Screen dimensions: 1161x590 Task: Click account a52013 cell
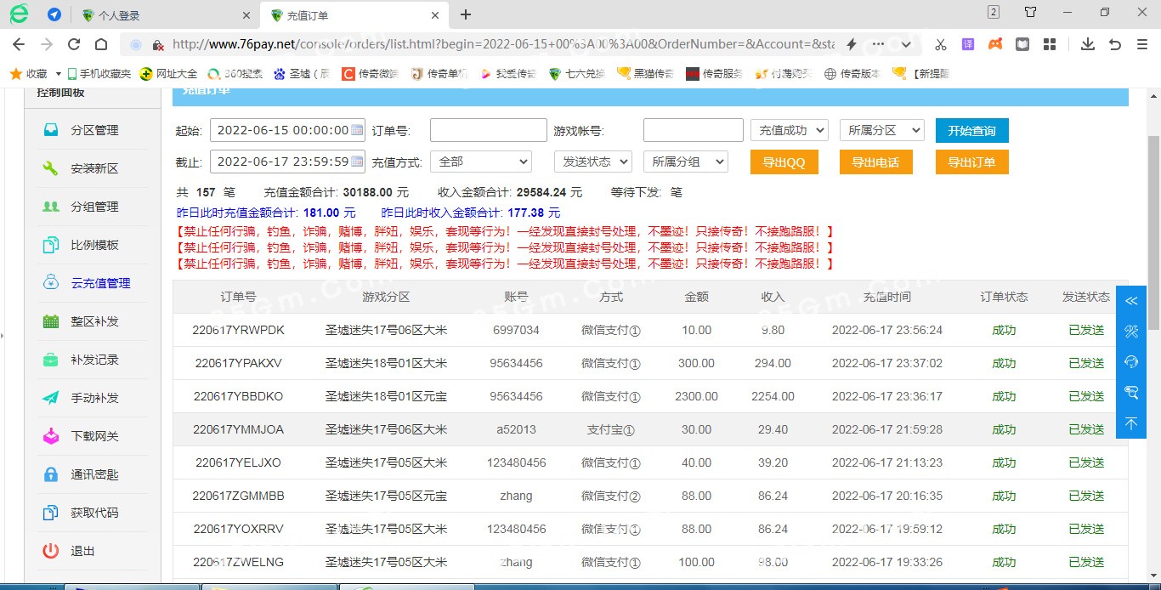click(516, 429)
